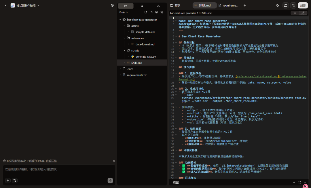Click the new folder icon beside Projects
The width and height of the screenshot is (311, 188).
pyautogui.click(x=151, y=12)
